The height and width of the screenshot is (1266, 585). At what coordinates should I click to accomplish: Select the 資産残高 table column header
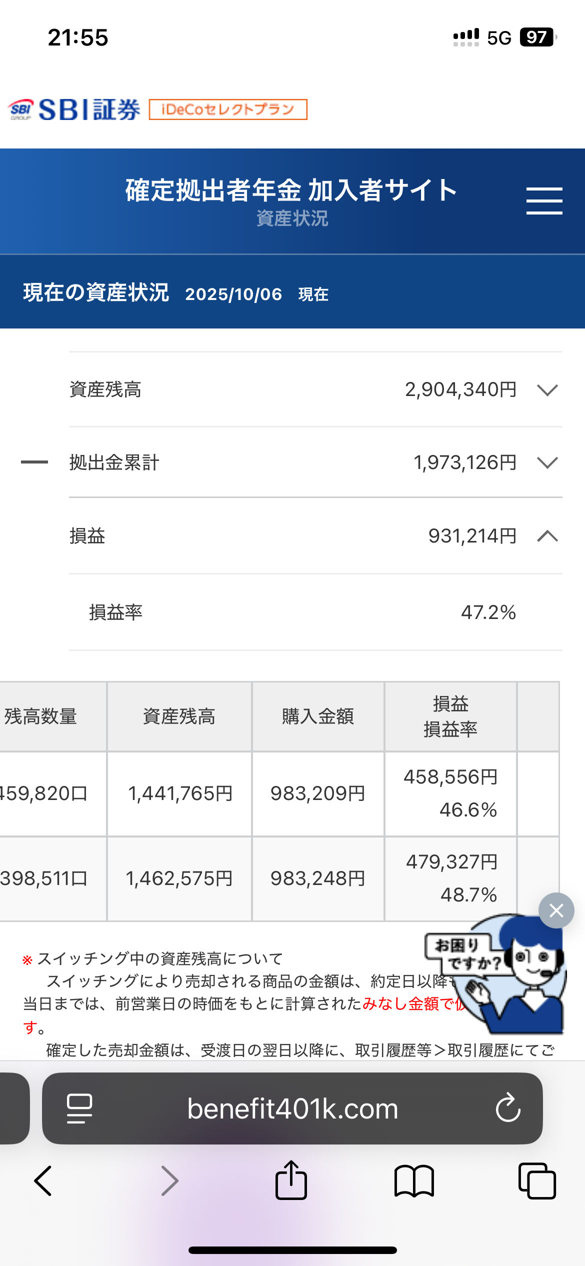tap(179, 716)
